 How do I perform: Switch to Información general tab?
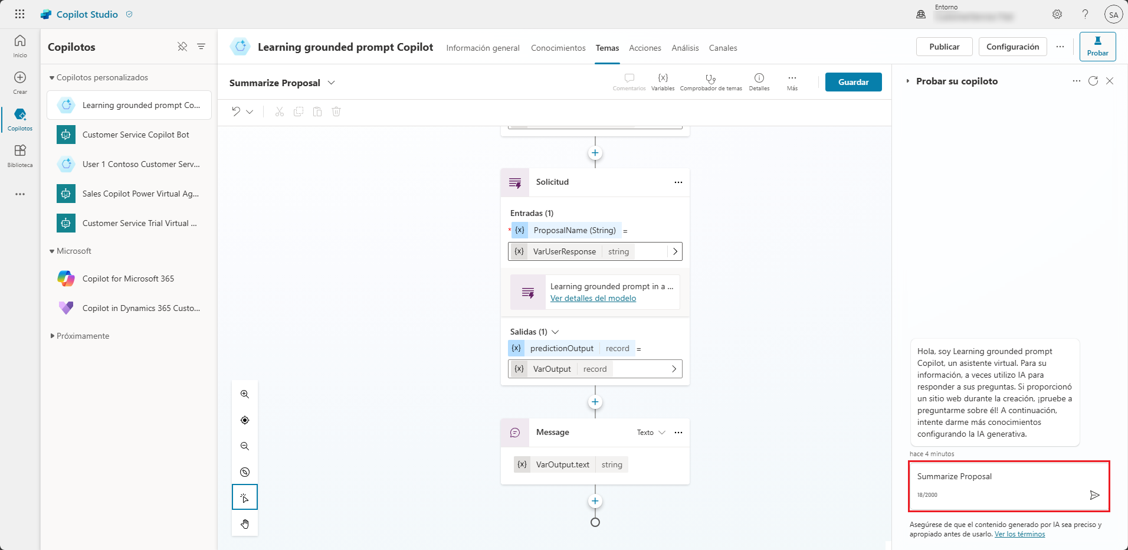coord(483,48)
